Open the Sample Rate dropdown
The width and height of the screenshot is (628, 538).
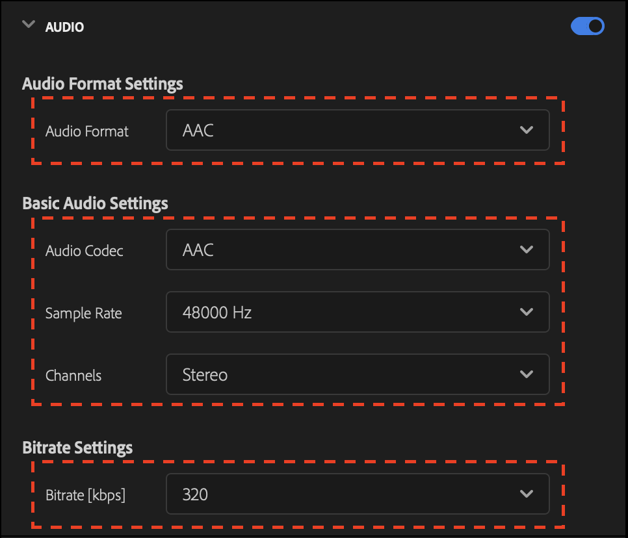(358, 312)
